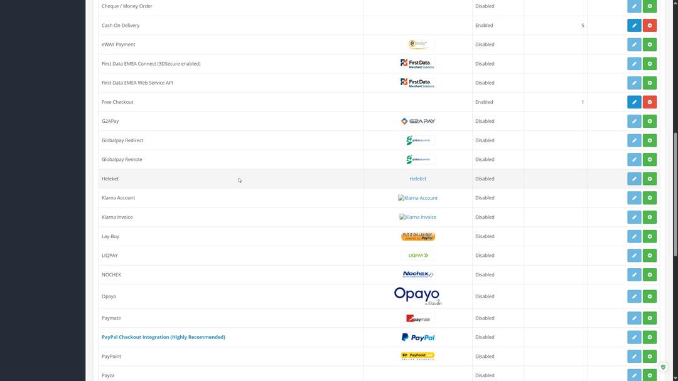678x381 pixels.
Task: Edit the NOCHEX payment method
Action: tap(634, 274)
